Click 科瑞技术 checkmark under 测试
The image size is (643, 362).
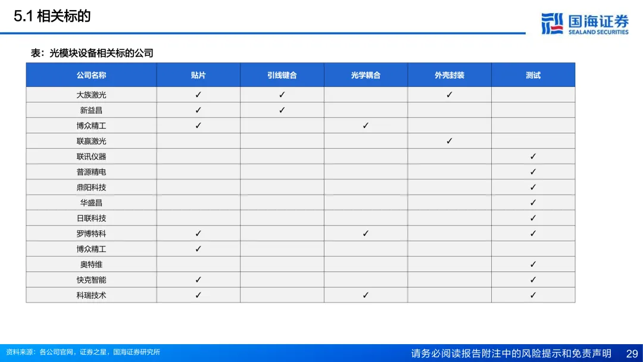click(x=533, y=295)
